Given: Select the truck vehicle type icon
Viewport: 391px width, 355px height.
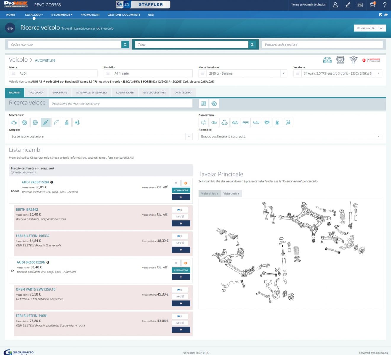Looking at the screenshot, I should 340,60.
